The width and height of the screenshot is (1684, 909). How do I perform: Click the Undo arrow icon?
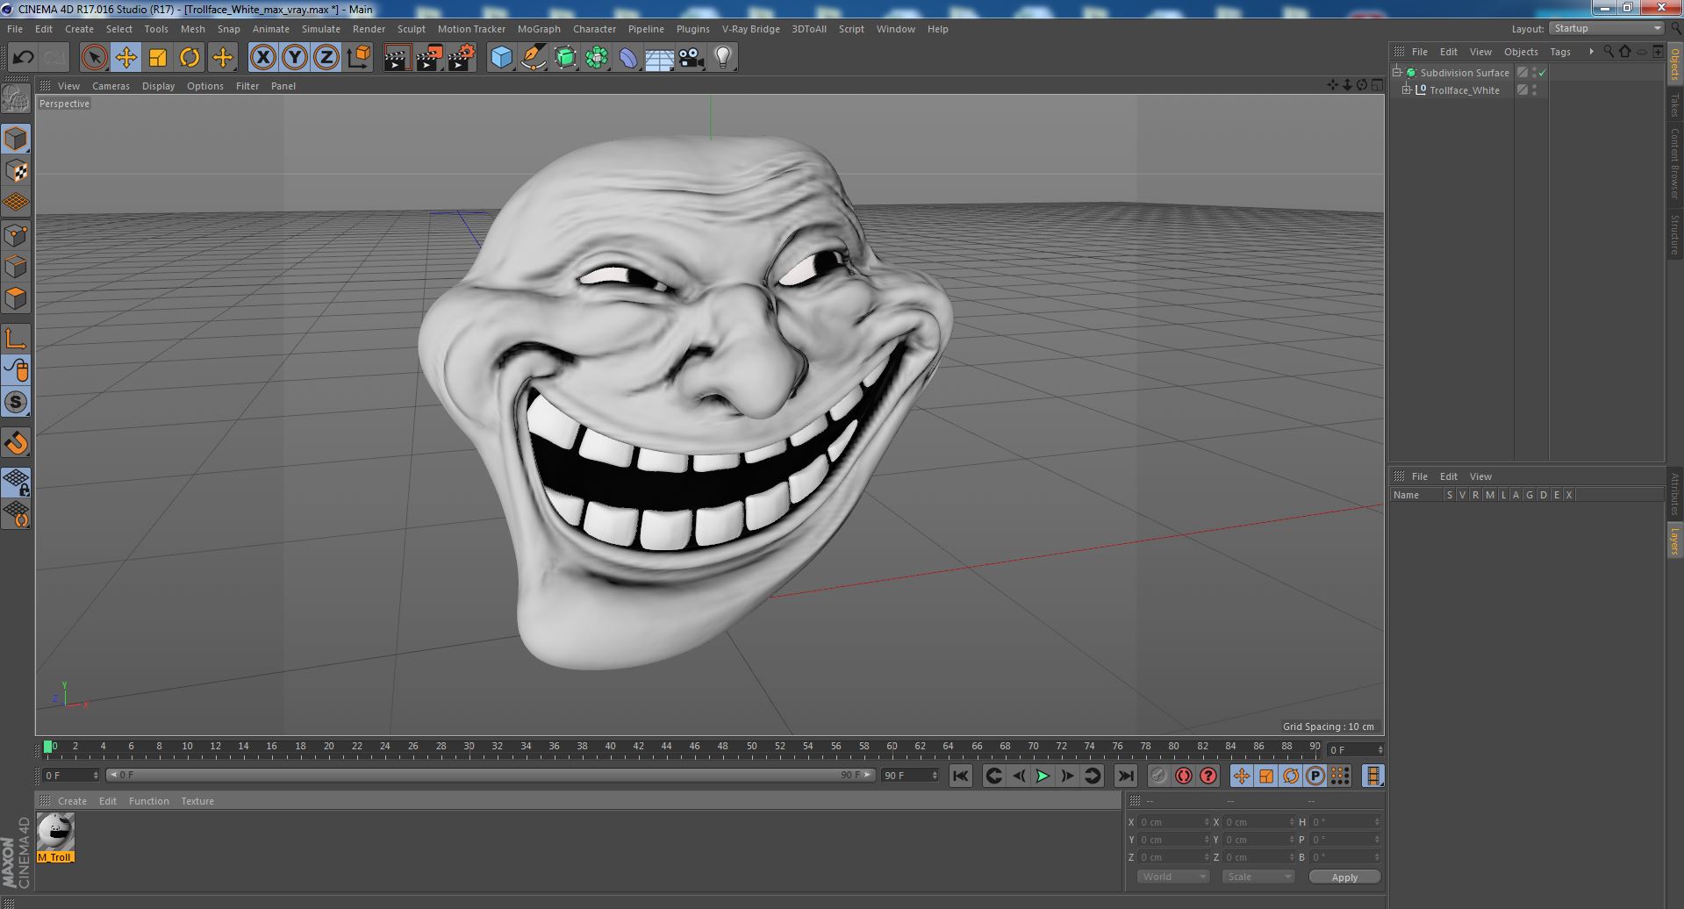coord(23,58)
